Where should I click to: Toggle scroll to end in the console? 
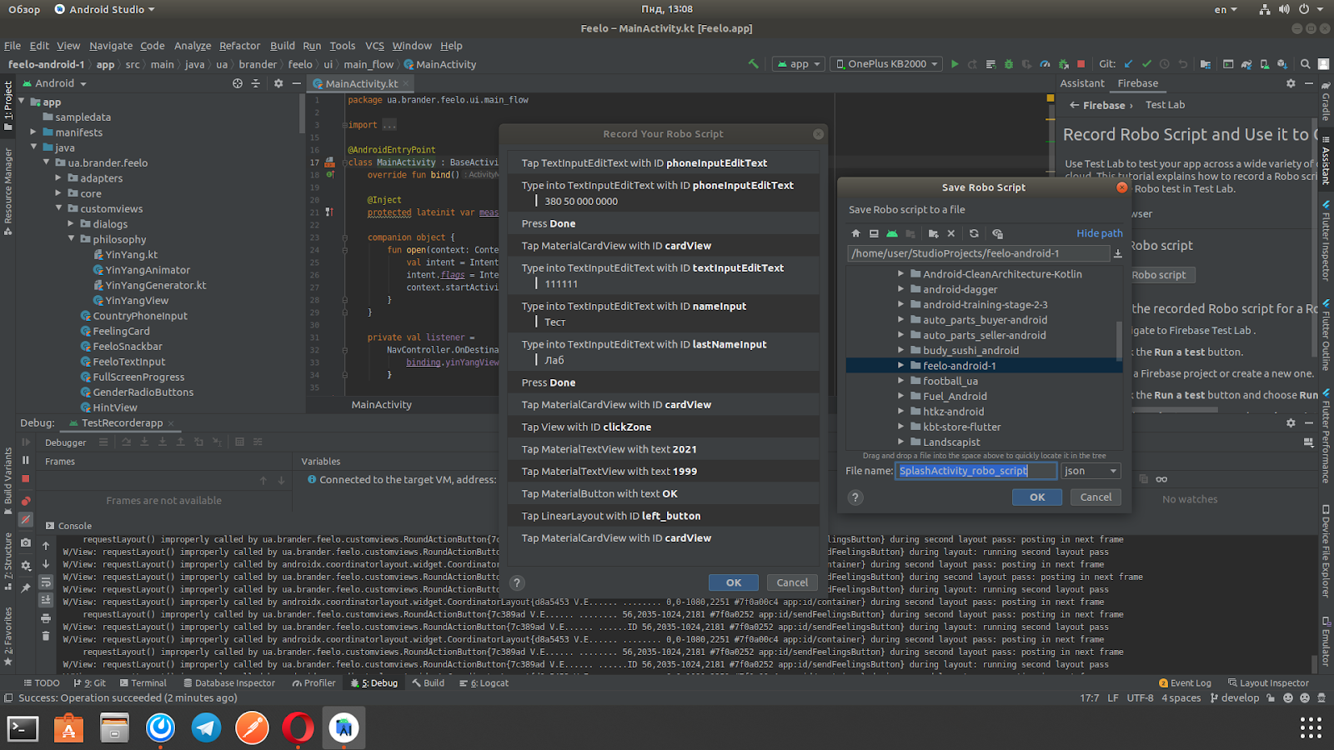pos(46,600)
